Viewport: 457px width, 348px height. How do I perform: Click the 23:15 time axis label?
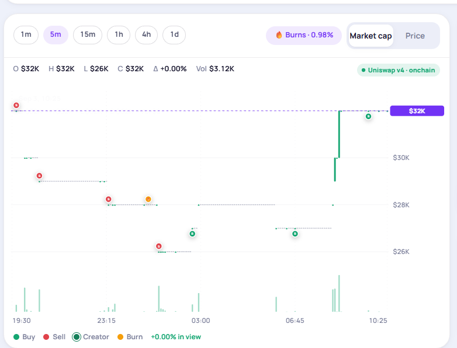point(106,321)
